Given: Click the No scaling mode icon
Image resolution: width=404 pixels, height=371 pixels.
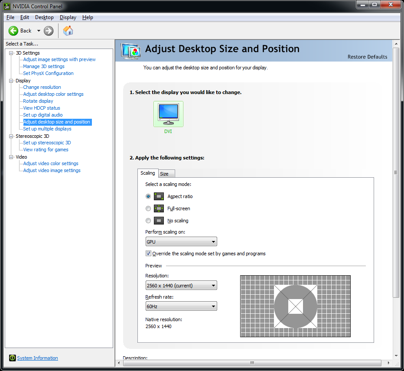Looking at the screenshot, I should 159,221.
